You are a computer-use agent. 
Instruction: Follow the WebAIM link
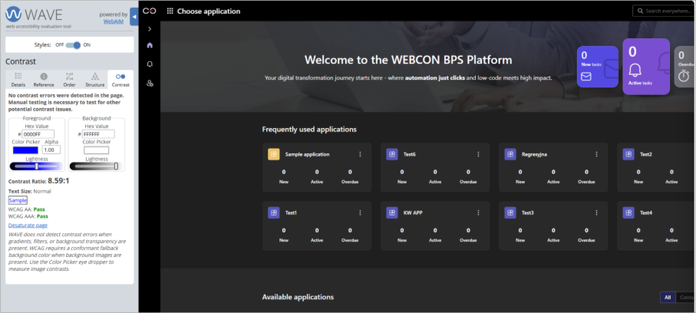point(115,21)
